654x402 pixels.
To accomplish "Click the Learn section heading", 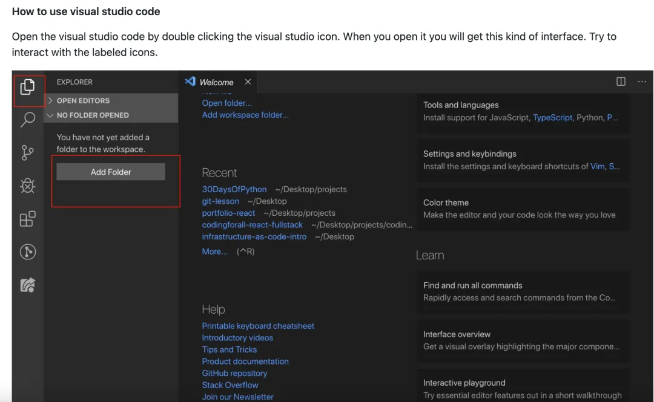I will coord(429,255).
